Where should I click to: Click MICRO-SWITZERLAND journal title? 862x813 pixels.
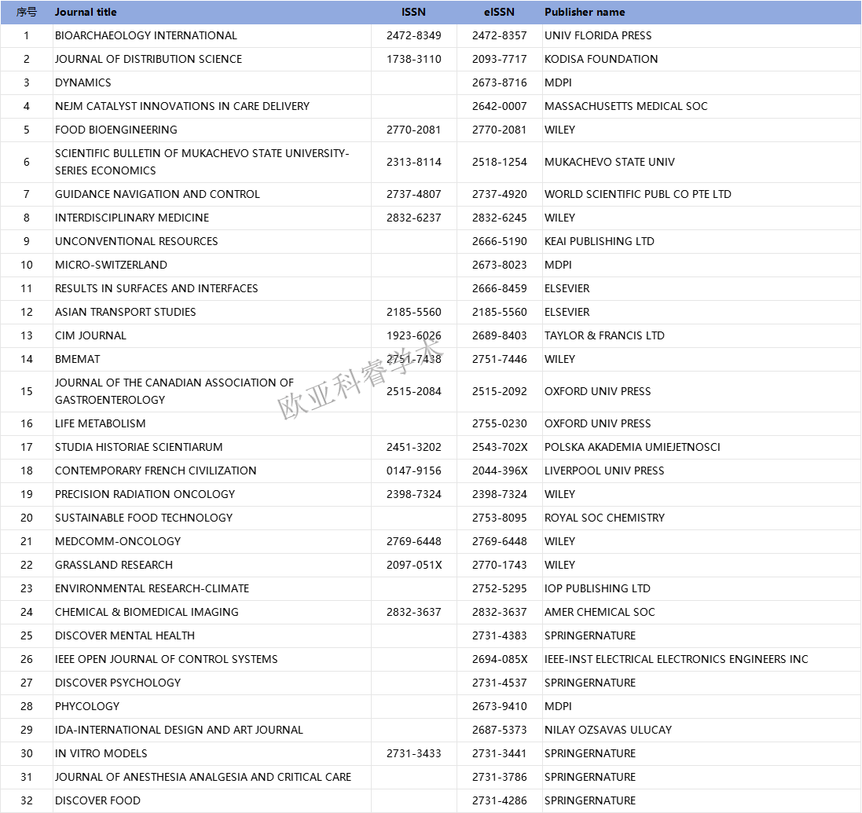tap(111, 266)
